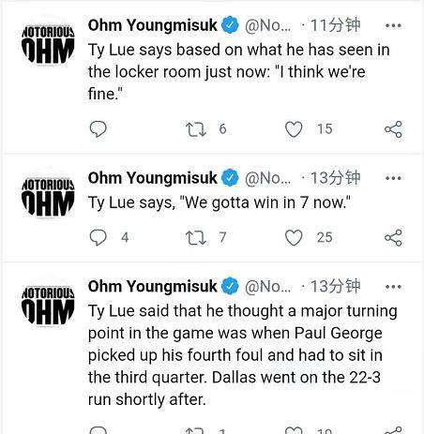Share the "I think we're fine" tweet
The image size is (424, 434).
pos(393,129)
